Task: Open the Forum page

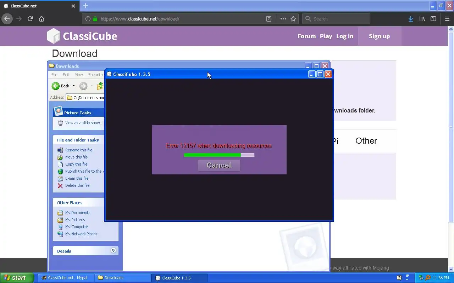Action: 306,36
